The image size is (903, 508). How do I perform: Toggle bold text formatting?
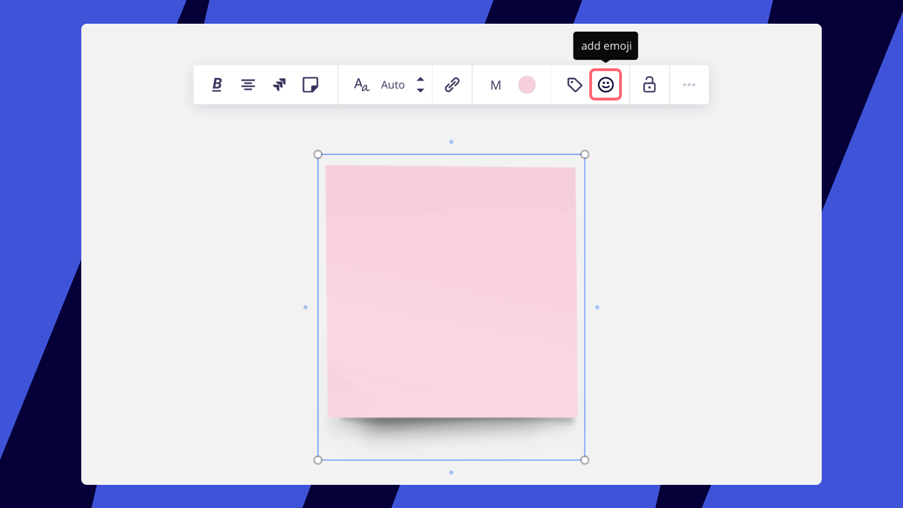pos(217,85)
